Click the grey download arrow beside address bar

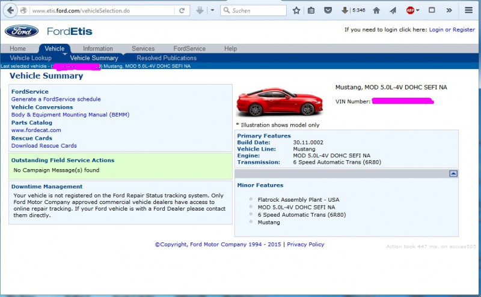pos(200,10)
